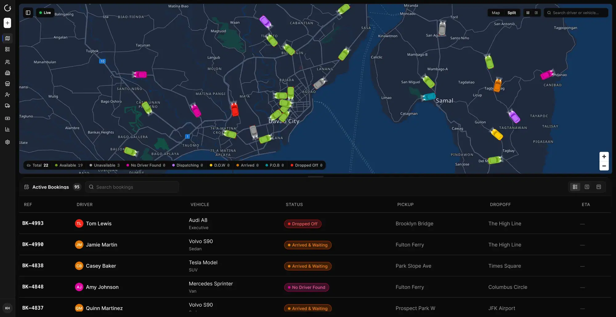Open the settings gear sidebar icon
Image resolution: width=616 pixels, height=317 pixels.
click(x=7, y=142)
